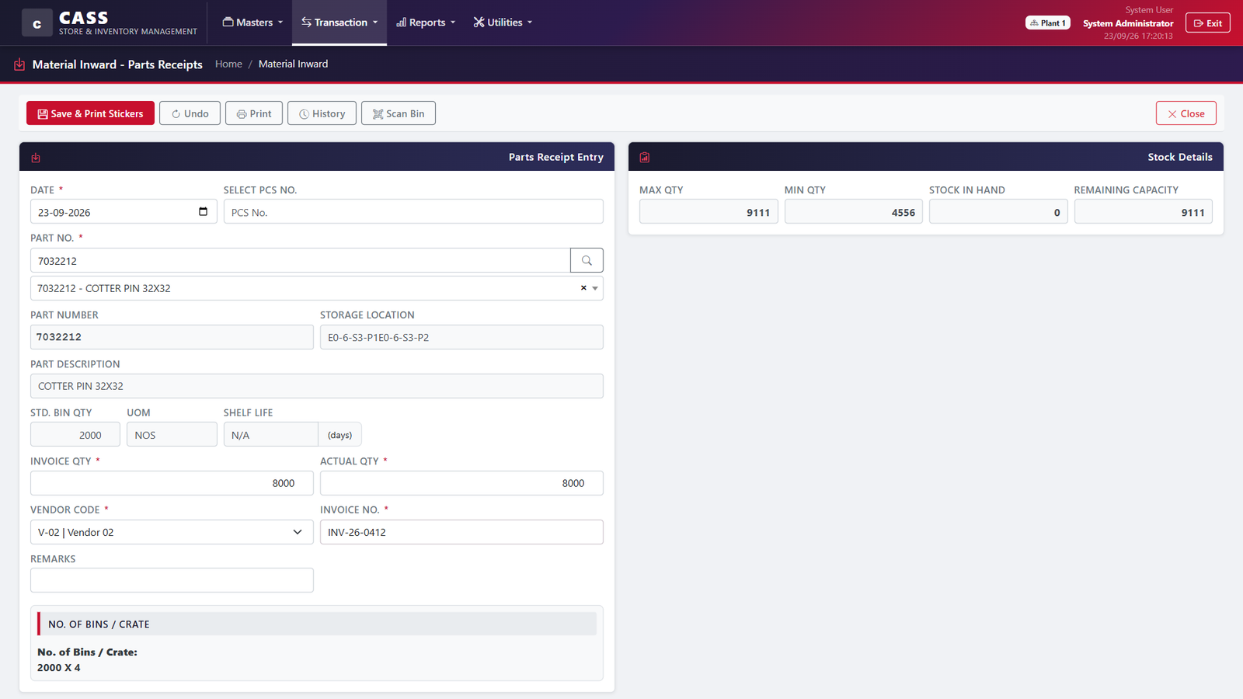The height and width of the screenshot is (699, 1243).
Task: Click the Print button
Action: (x=254, y=113)
